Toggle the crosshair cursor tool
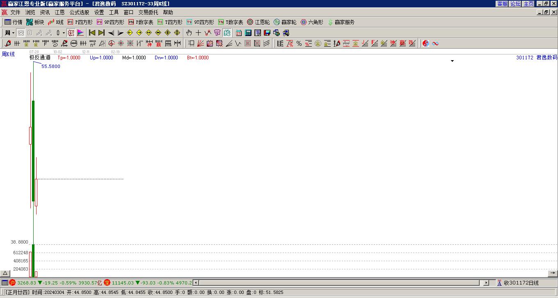 point(198,33)
